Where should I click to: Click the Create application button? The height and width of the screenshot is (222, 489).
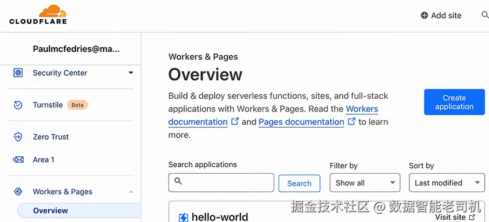coord(454,102)
